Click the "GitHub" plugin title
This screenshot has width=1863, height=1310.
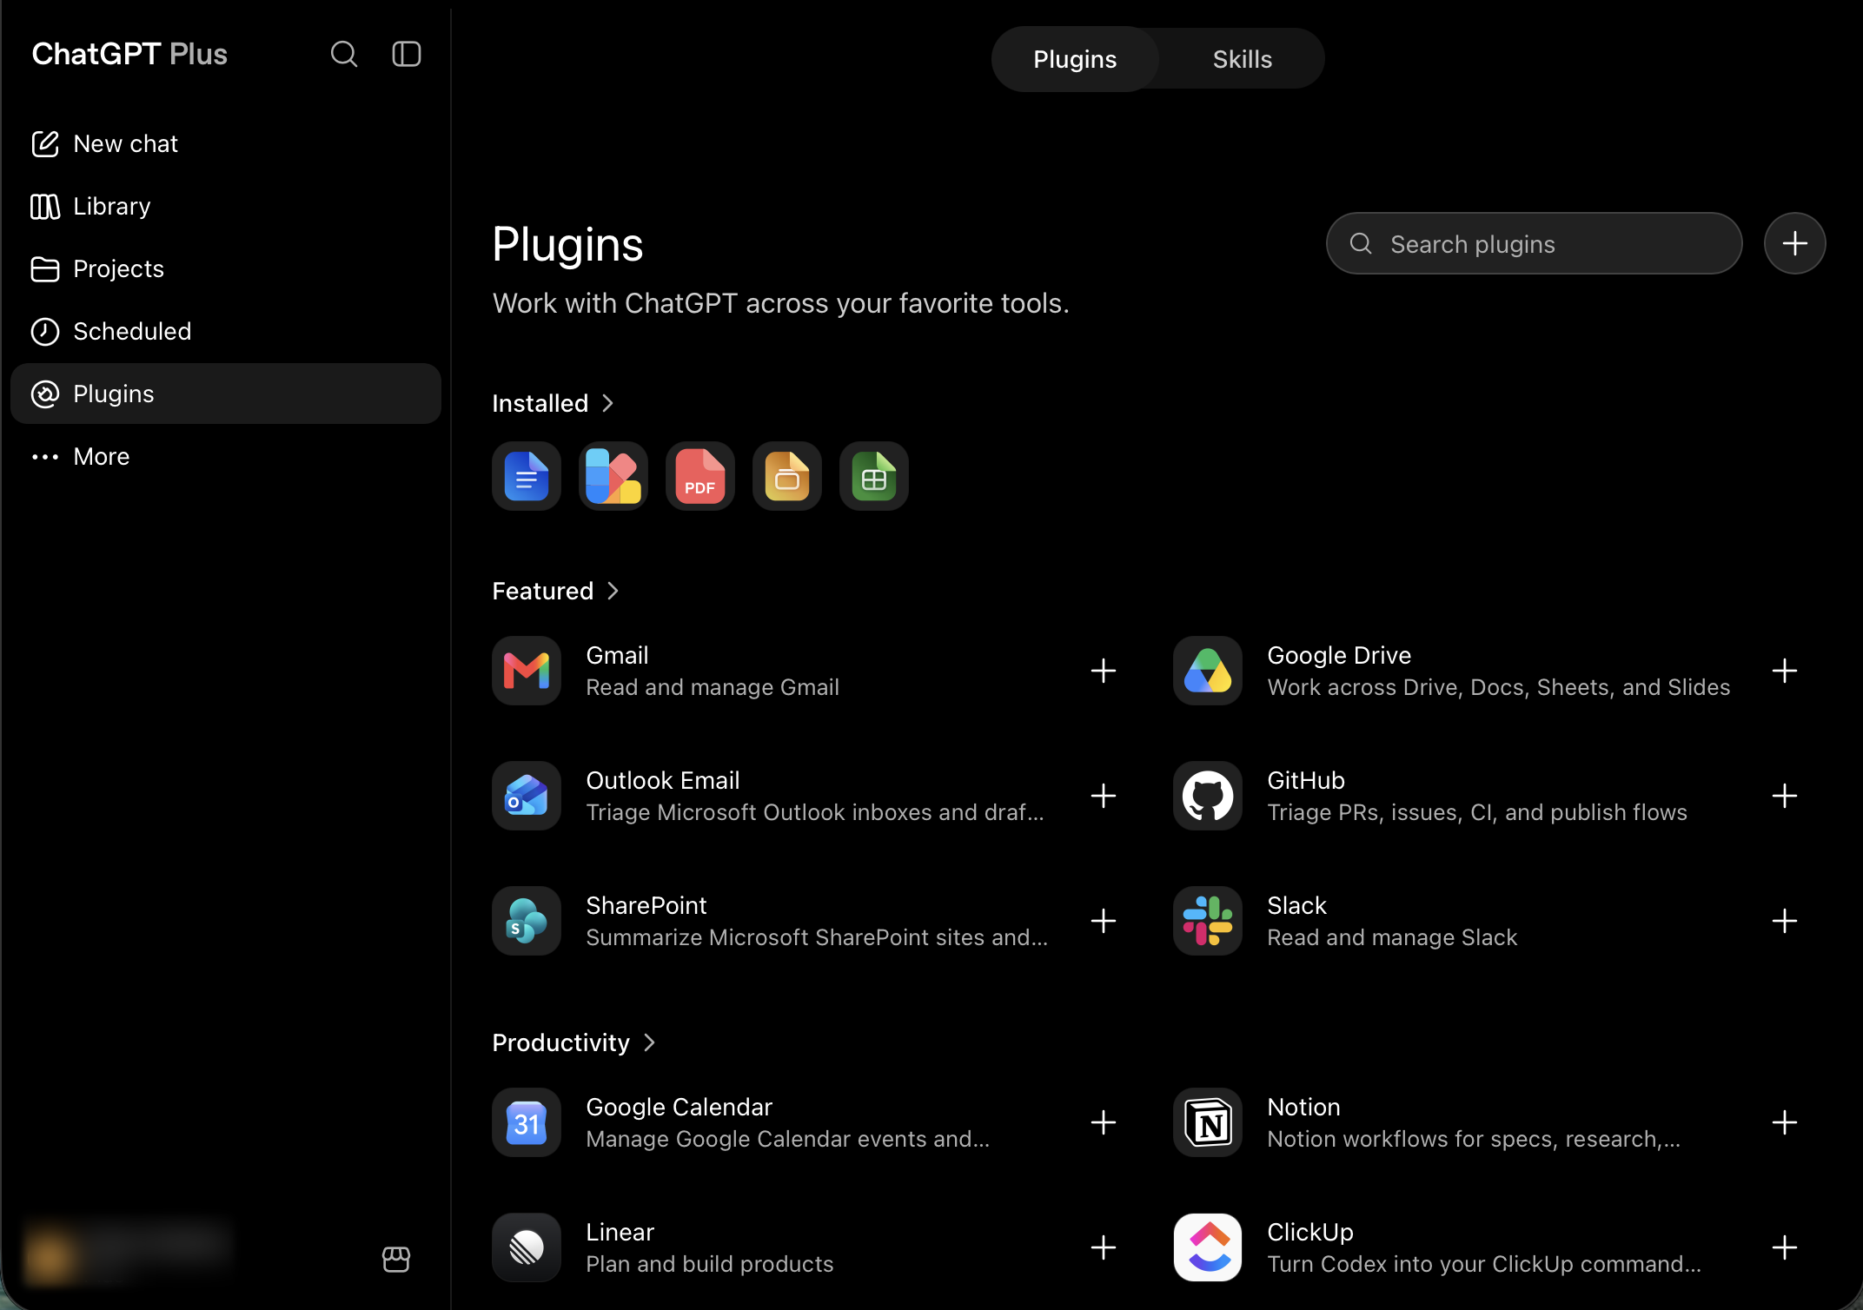click(x=1306, y=780)
